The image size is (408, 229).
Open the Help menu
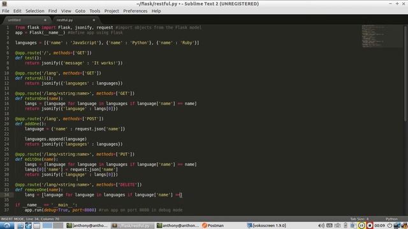pyautogui.click(x=156, y=11)
